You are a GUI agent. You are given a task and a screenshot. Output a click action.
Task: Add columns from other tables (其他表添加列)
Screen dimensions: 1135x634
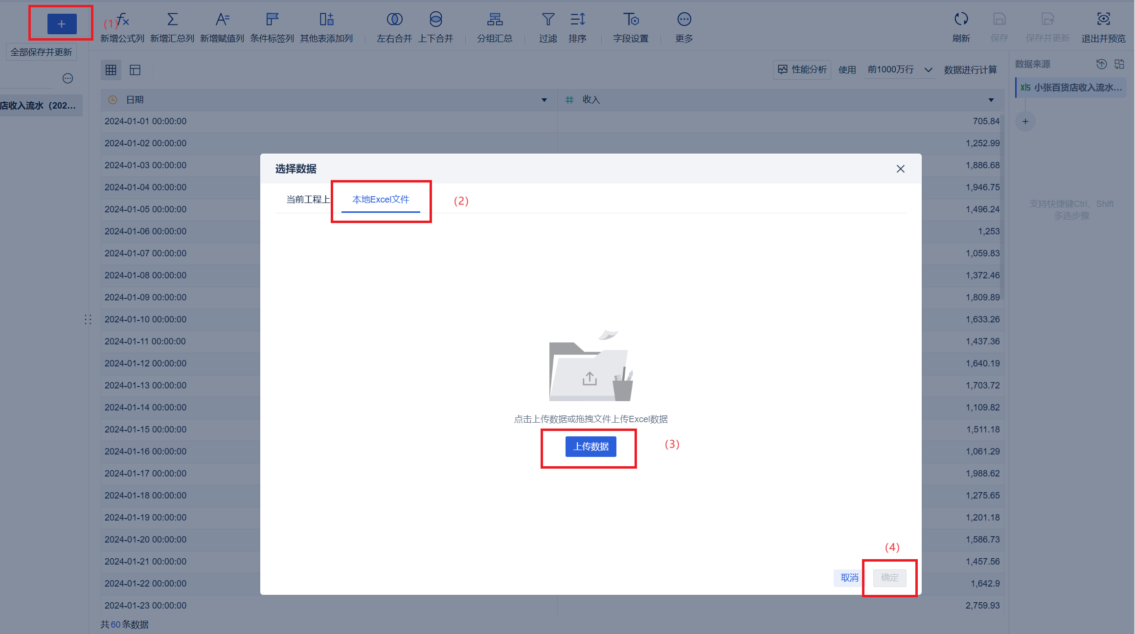[x=326, y=27]
